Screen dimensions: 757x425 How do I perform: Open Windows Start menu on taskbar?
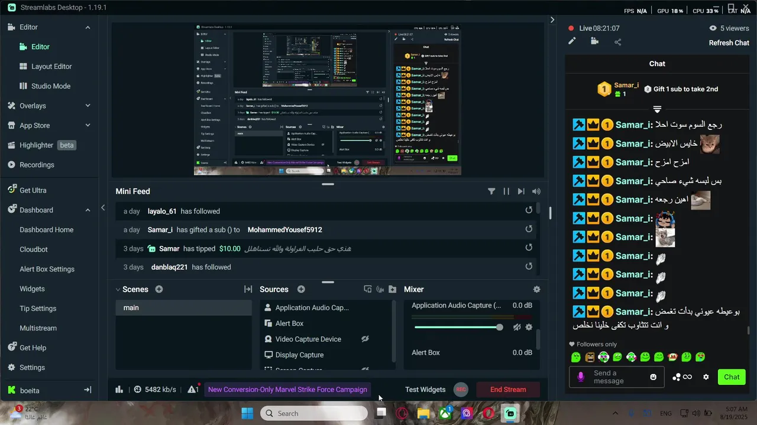tap(247, 413)
